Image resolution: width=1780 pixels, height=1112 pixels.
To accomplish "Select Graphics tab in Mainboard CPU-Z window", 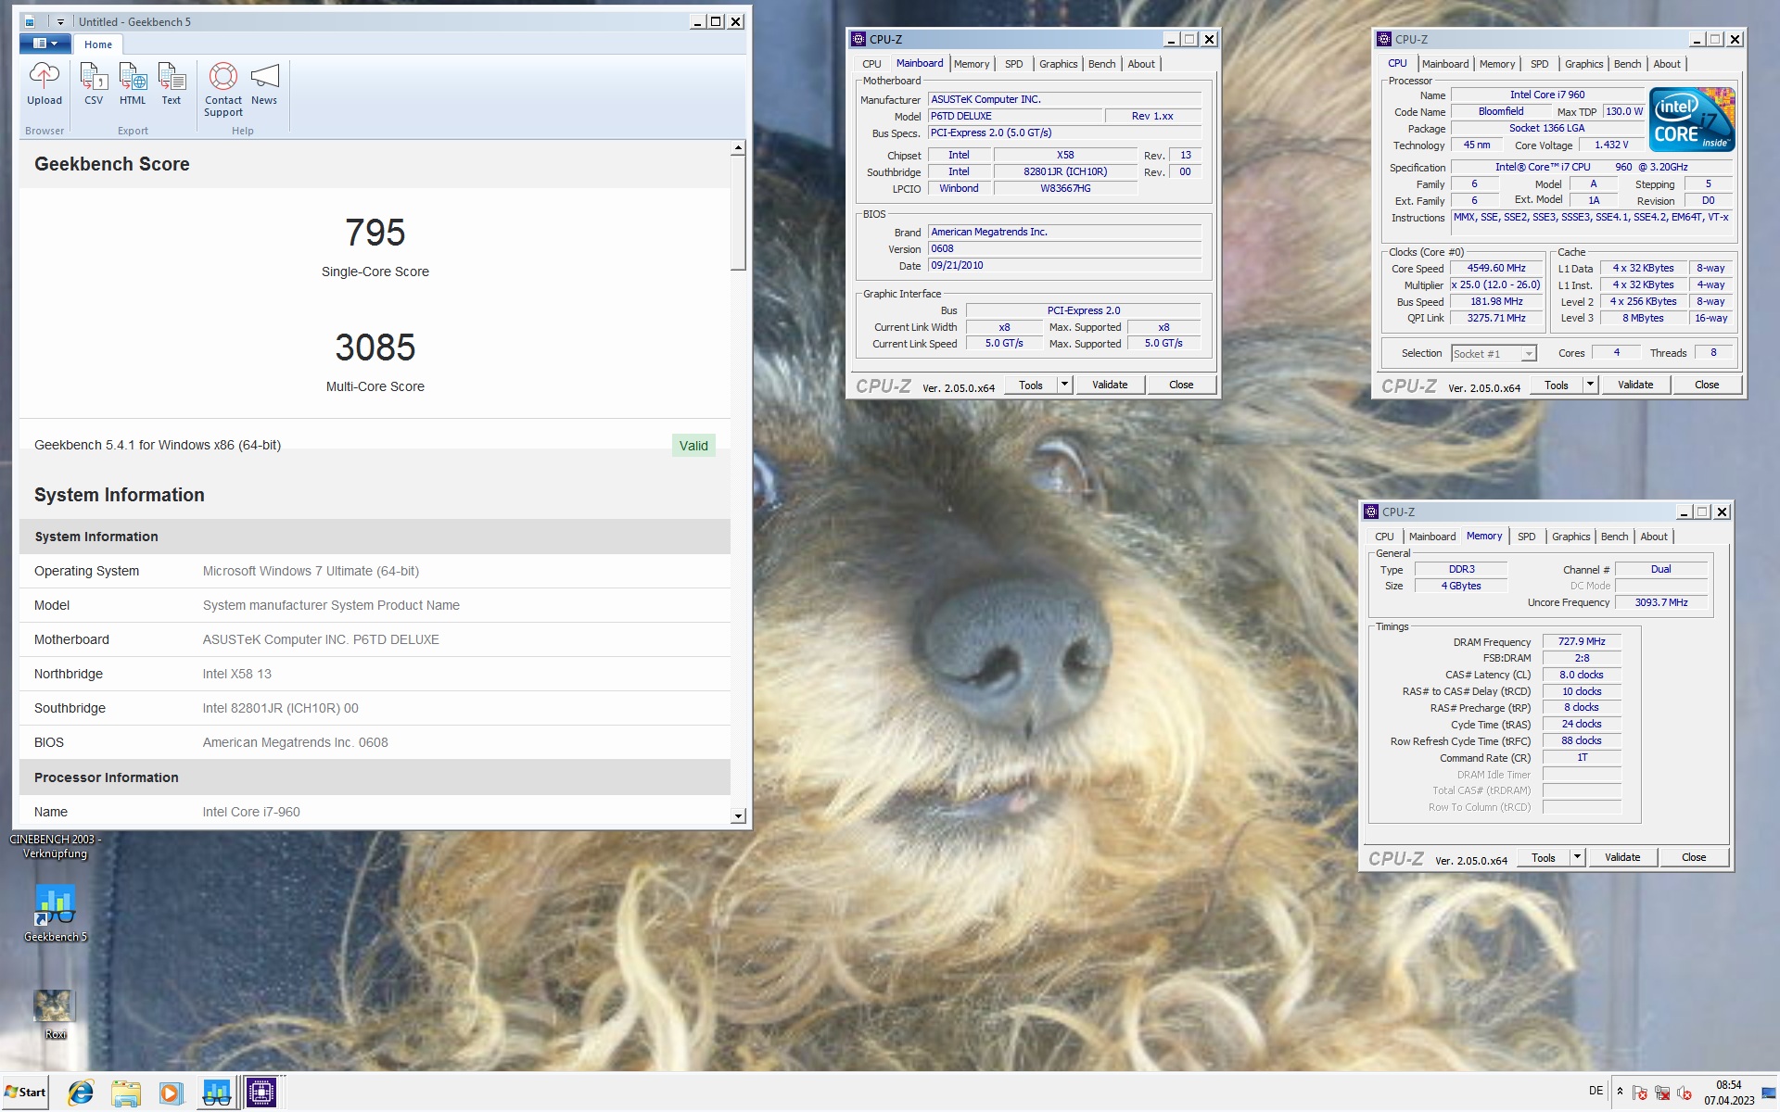I will coord(1058,64).
